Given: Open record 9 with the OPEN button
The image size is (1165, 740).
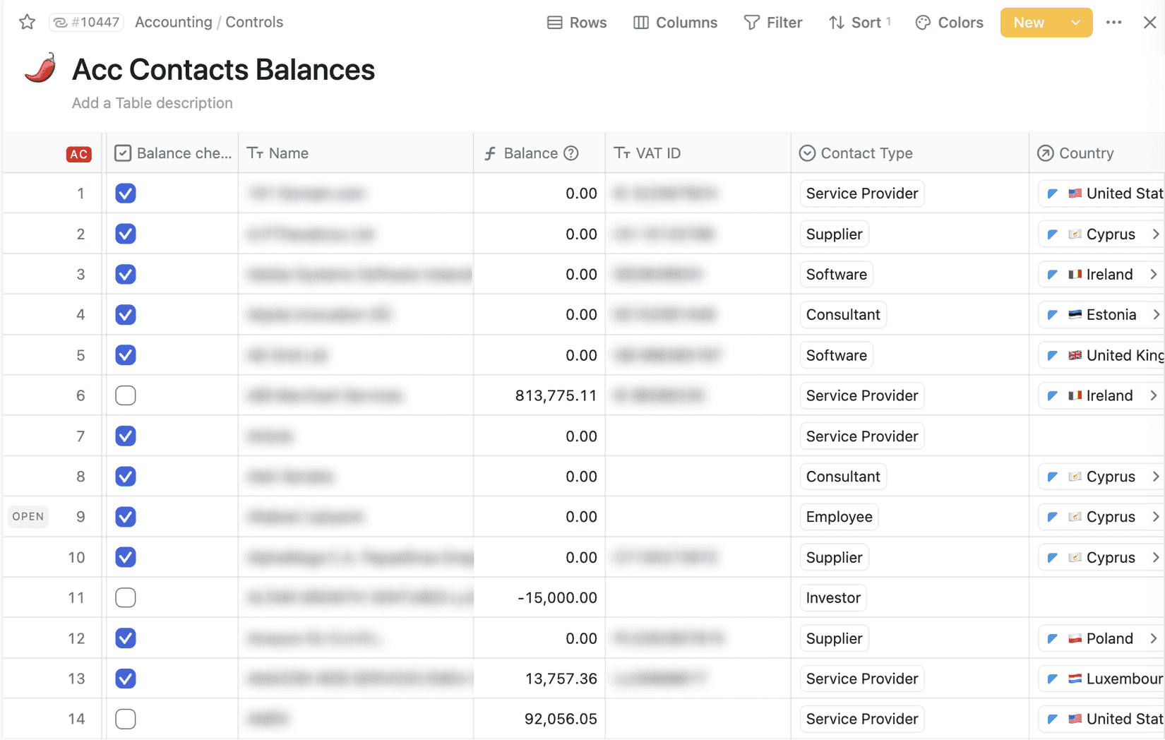Looking at the screenshot, I should click(x=28, y=516).
